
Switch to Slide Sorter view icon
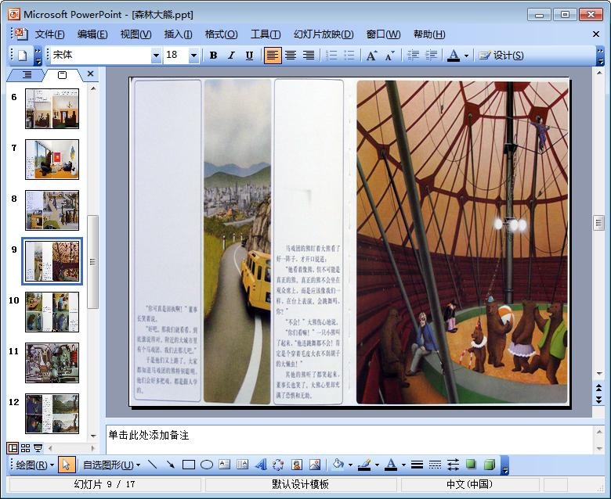click(25, 448)
